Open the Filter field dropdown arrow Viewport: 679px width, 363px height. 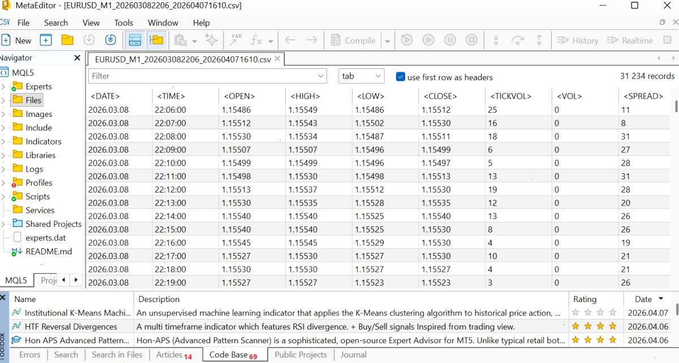[321, 76]
